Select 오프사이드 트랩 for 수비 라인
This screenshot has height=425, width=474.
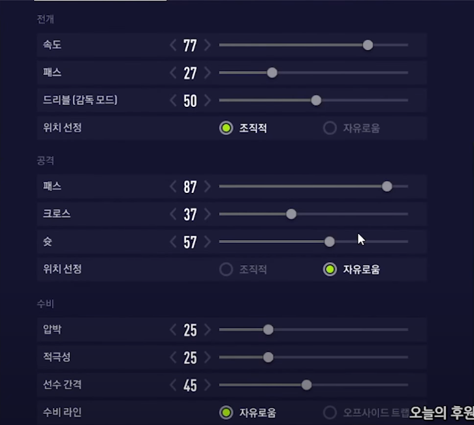[330, 413]
